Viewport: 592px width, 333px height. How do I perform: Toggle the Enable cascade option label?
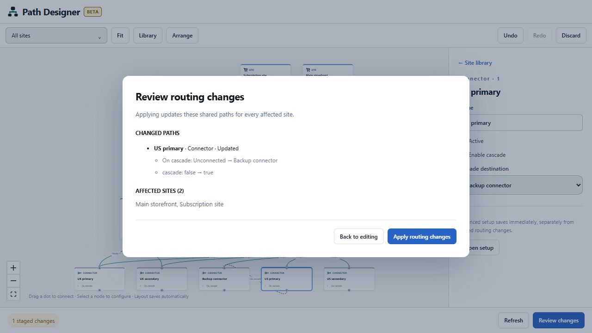(x=487, y=155)
